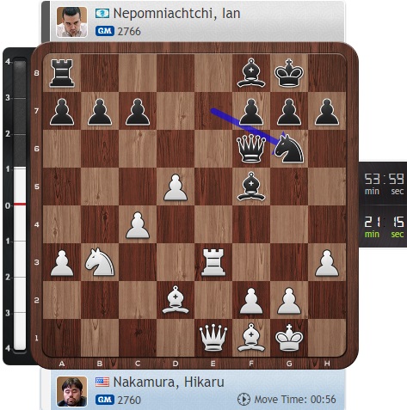The width and height of the screenshot is (407, 410).
Task: Select the white knight on b3
Action: (100, 262)
